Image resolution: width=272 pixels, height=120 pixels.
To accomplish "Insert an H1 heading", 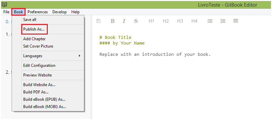I will pyautogui.click(x=152, y=21).
